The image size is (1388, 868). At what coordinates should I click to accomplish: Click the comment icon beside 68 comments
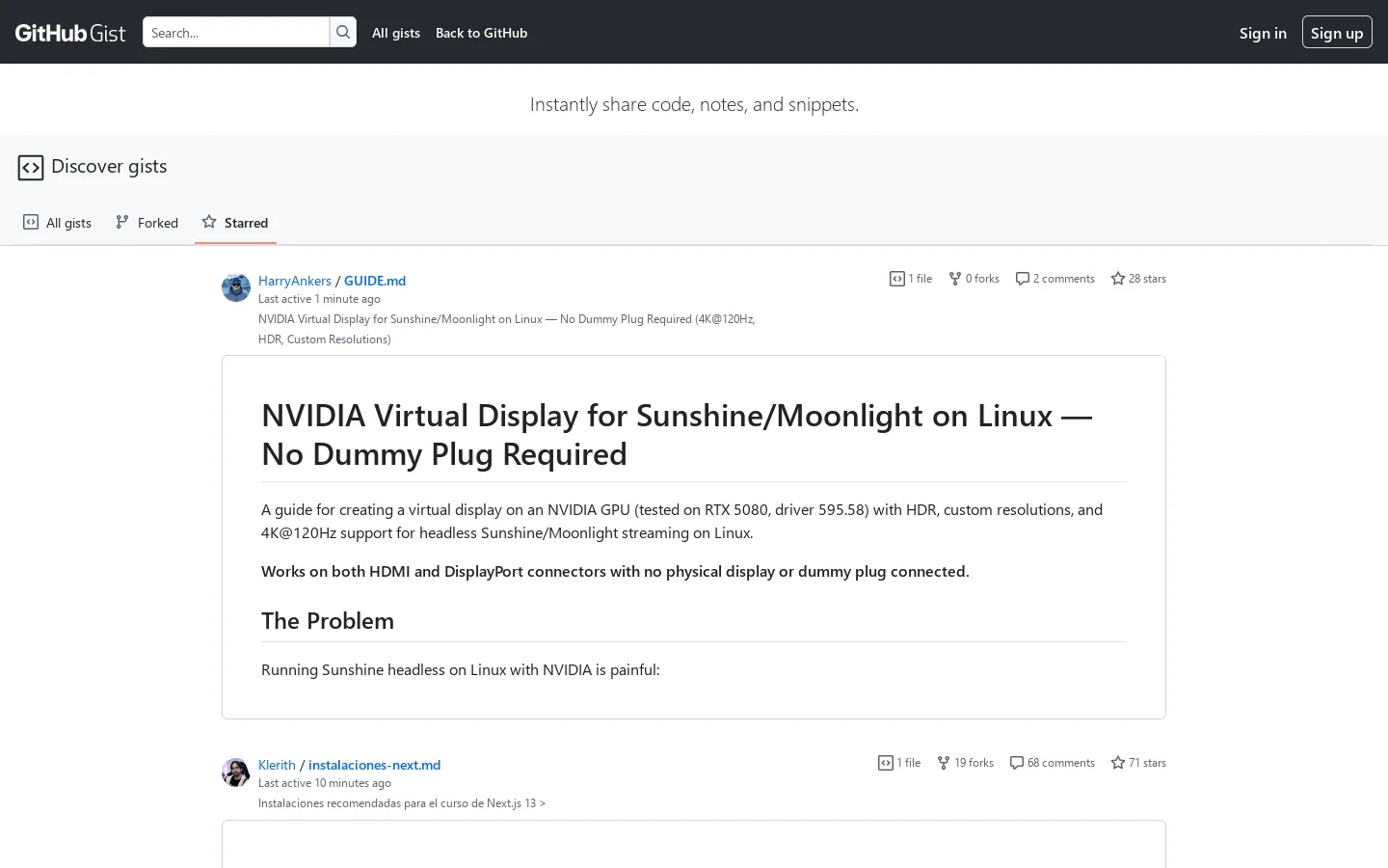coord(1017,763)
